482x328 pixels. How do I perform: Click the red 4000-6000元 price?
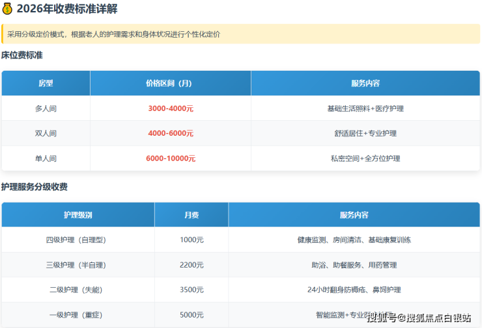click(171, 133)
